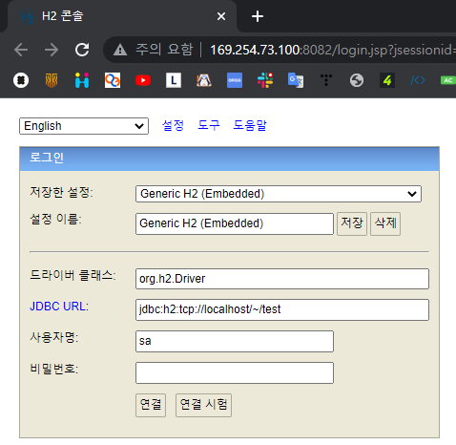Open a new browser tab

[258, 16]
